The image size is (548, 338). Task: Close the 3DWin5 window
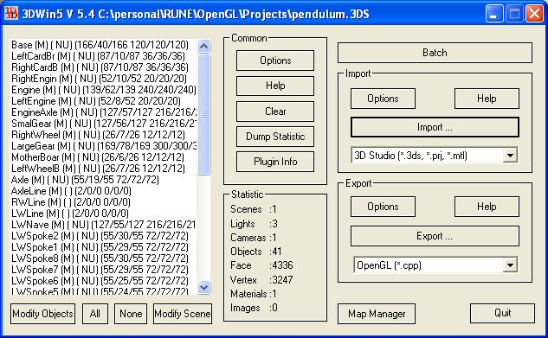(535, 14)
